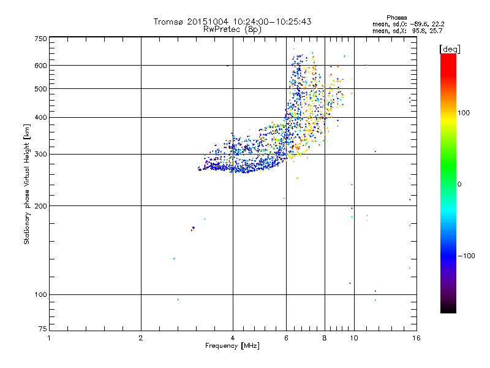Click the y-axis tick label "100"
Viewport: 490px width, 368px height.
tap(40, 295)
